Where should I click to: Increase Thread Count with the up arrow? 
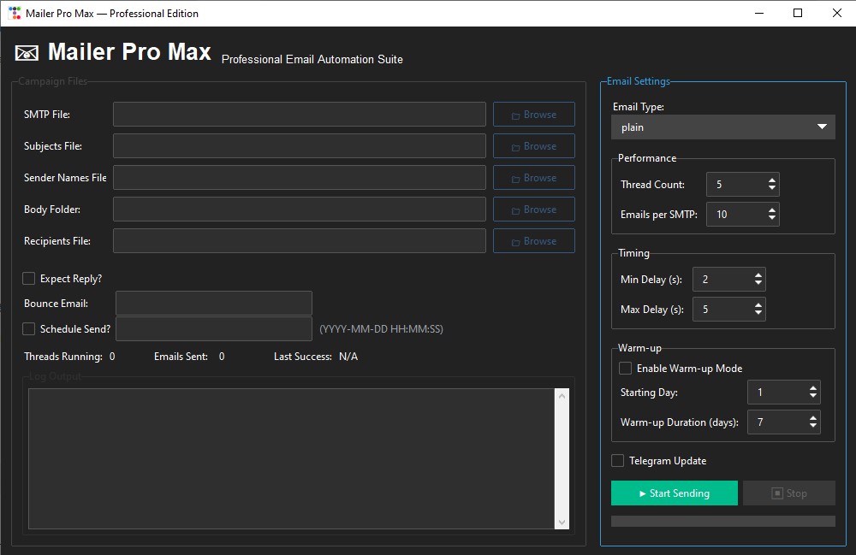[x=773, y=179]
